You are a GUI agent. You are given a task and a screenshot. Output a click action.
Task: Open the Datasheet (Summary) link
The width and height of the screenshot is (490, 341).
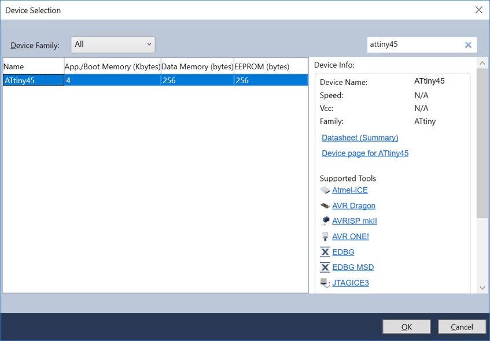[x=360, y=138]
